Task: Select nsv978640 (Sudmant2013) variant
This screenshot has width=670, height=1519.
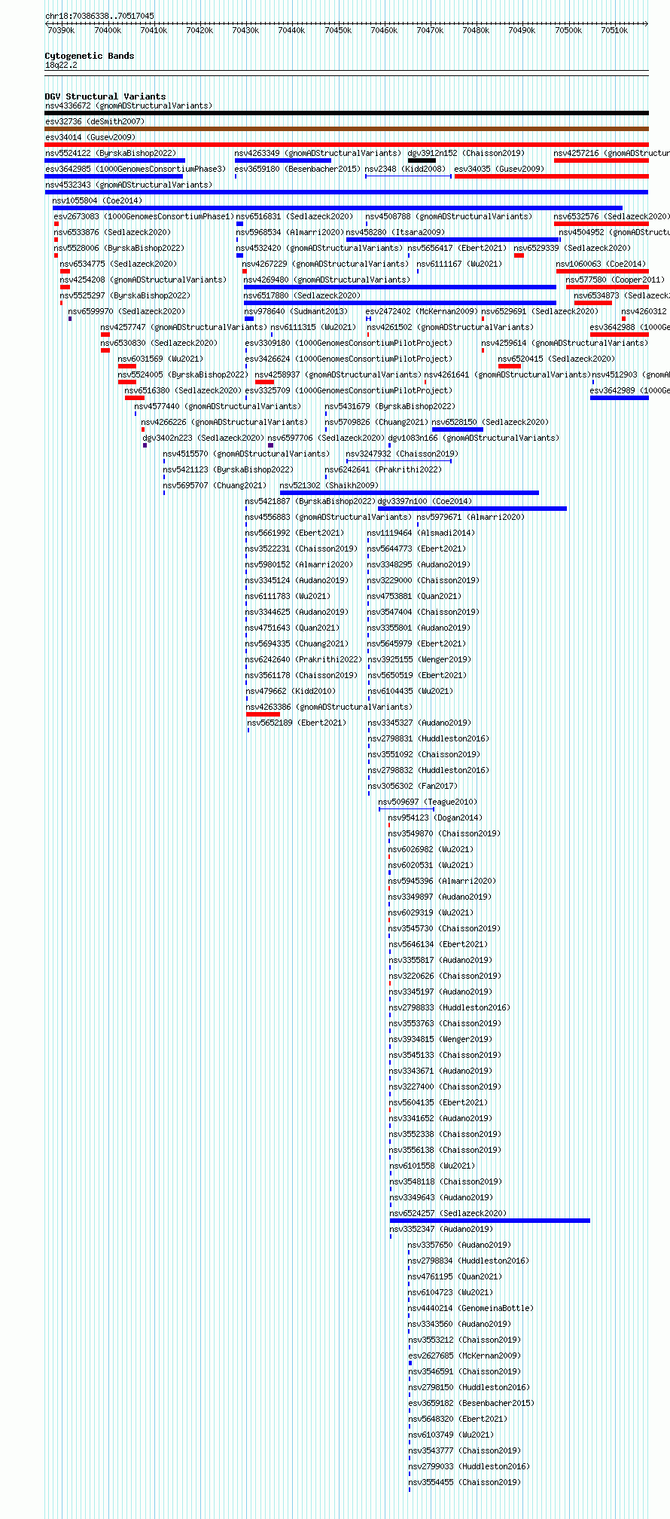Action: 297,311
